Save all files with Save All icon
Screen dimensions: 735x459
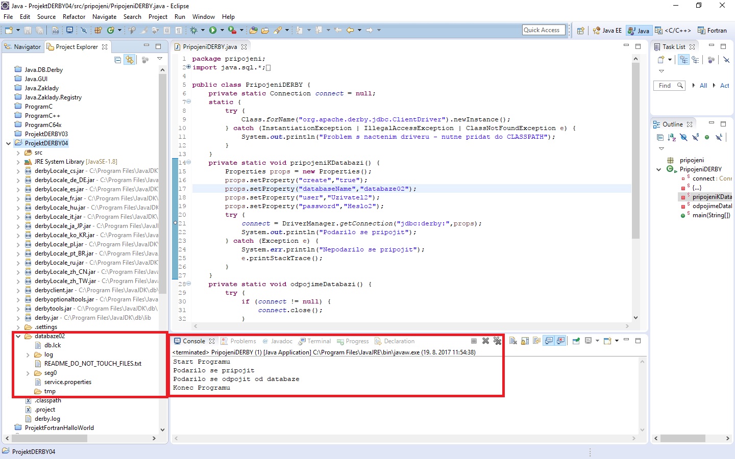(x=40, y=30)
